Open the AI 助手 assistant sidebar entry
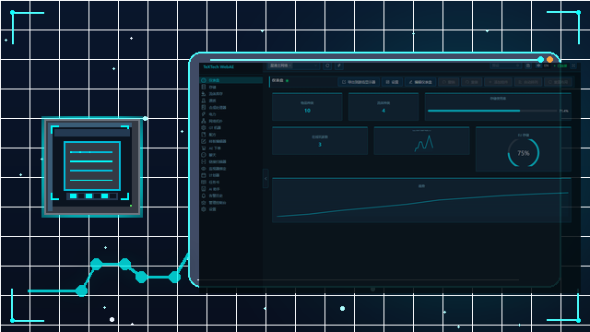 (x=231, y=189)
